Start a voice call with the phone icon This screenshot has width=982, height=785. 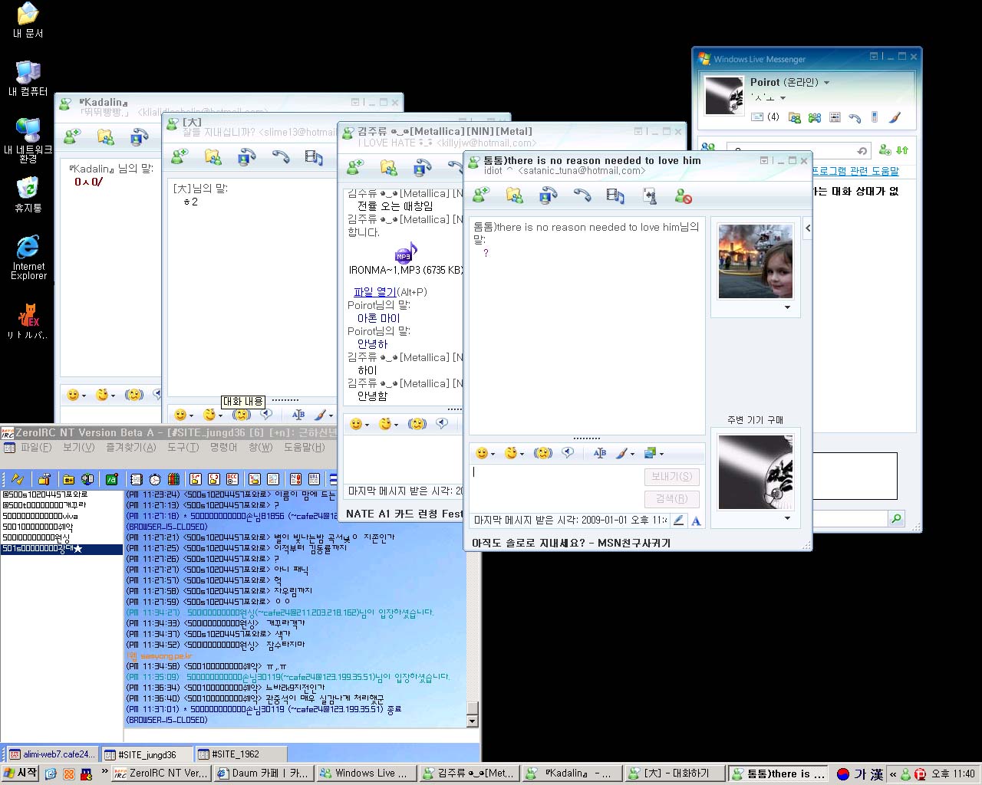(582, 196)
